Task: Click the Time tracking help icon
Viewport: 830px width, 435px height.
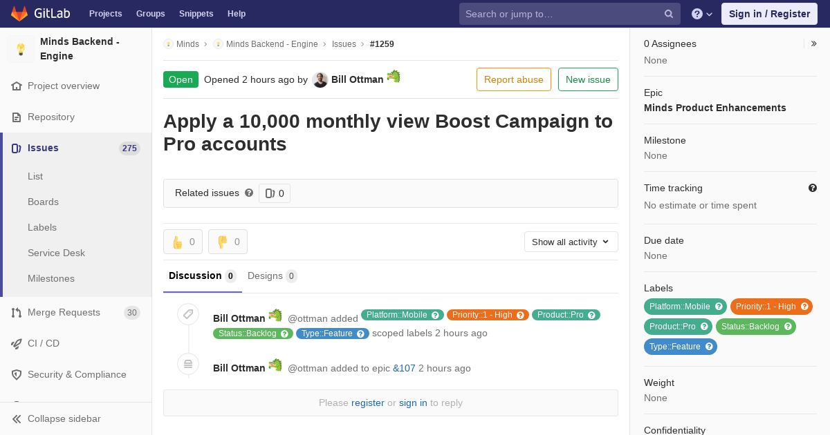Action: coord(813,188)
